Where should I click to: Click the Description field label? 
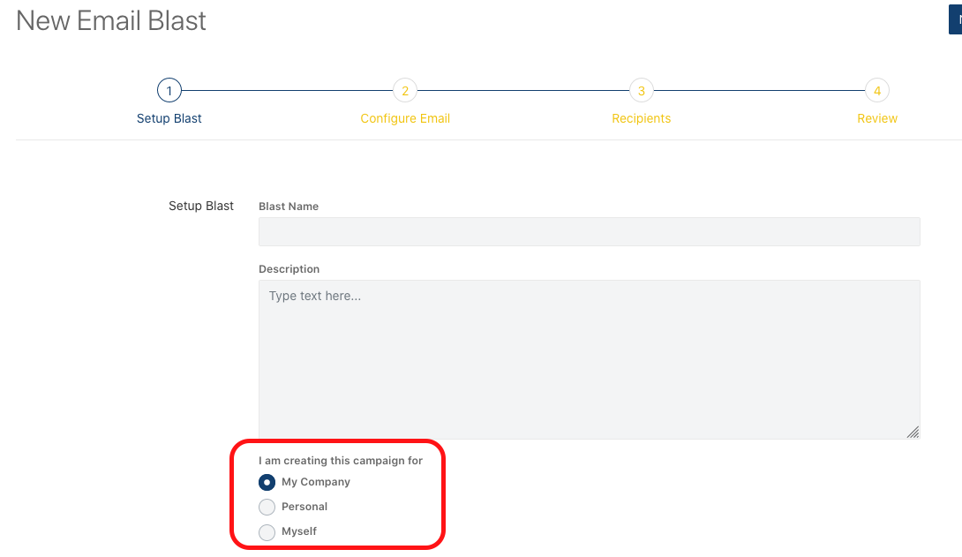pyautogui.click(x=289, y=268)
